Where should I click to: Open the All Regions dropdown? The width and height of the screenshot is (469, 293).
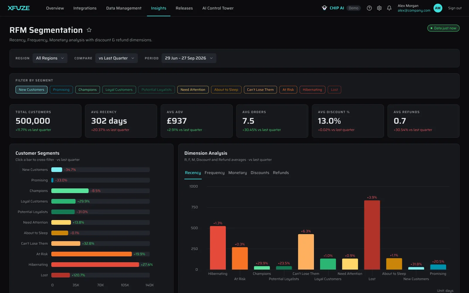click(x=50, y=58)
